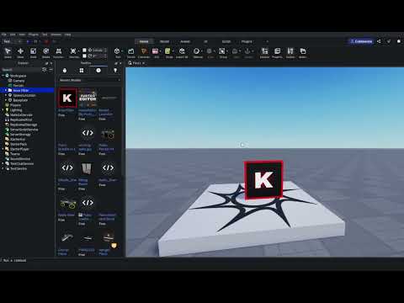Expand the TextChatService node
This screenshot has height=303, width=404.
coord(3,163)
